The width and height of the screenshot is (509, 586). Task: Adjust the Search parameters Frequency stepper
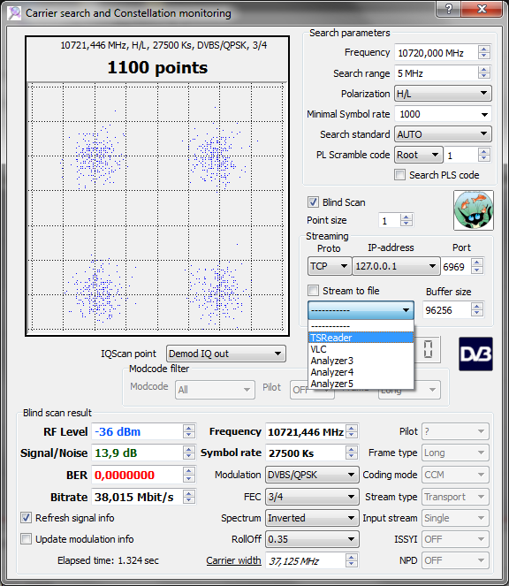tap(484, 53)
